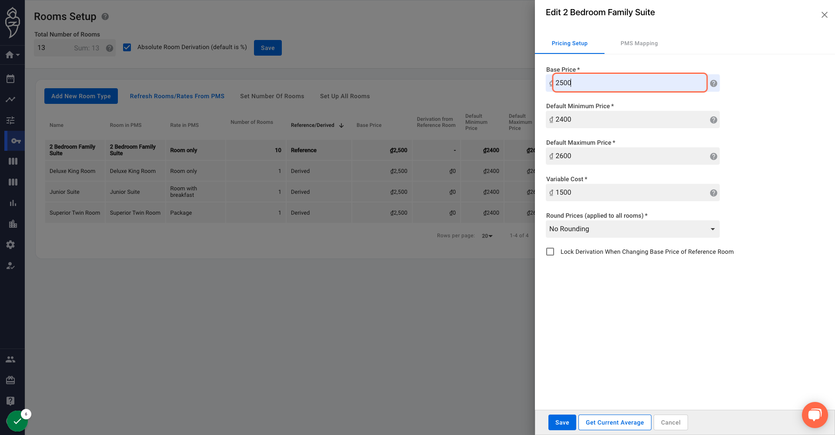Sort by Reference/Derived column arrow
The image size is (835, 435).
coord(341,125)
